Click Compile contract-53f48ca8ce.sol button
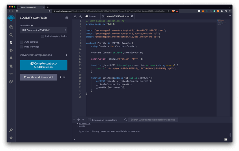This screenshot has height=151, width=239. click(x=44, y=65)
